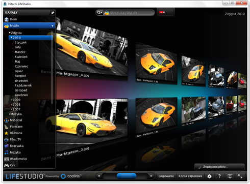Select Luty month
This screenshot has height=184, width=250.
(x=18, y=47)
